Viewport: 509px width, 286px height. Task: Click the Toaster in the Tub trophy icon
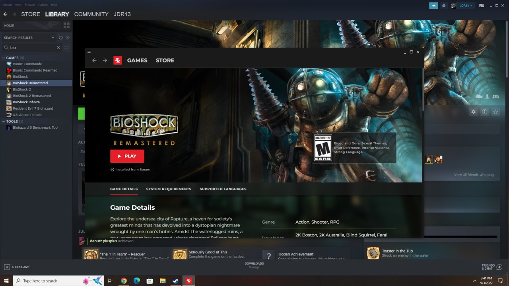point(373,253)
